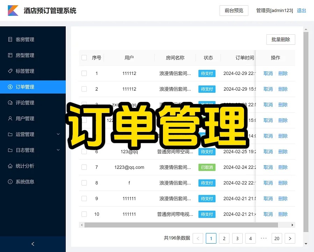The image size is (314, 252).
Task: Click the 退出 logout link
Action: (301, 10)
